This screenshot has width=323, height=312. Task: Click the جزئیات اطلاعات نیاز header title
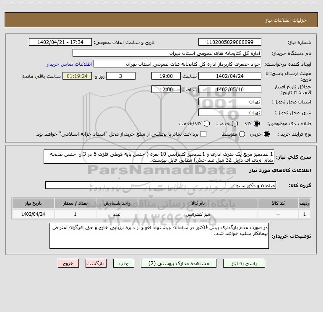tap(286, 20)
